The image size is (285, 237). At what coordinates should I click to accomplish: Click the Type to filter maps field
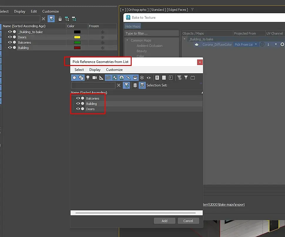[x=151, y=33]
